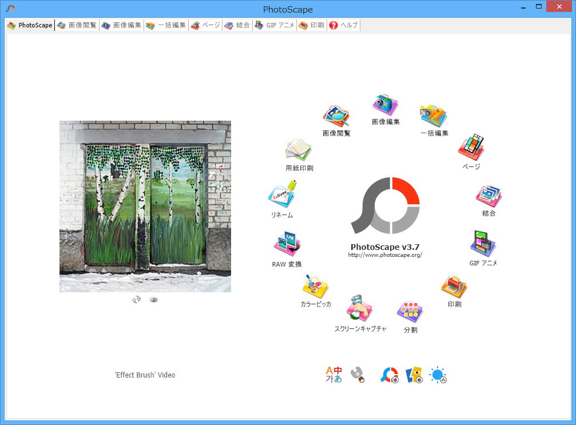This screenshot has height=425, width=576.
Task: Click the language selection icon
Action: point(334,375)
